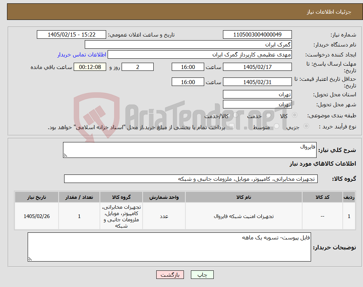Click the تاریخ نیاز column header
Screen dimensions: 363x287
click(x=36, y=197)
